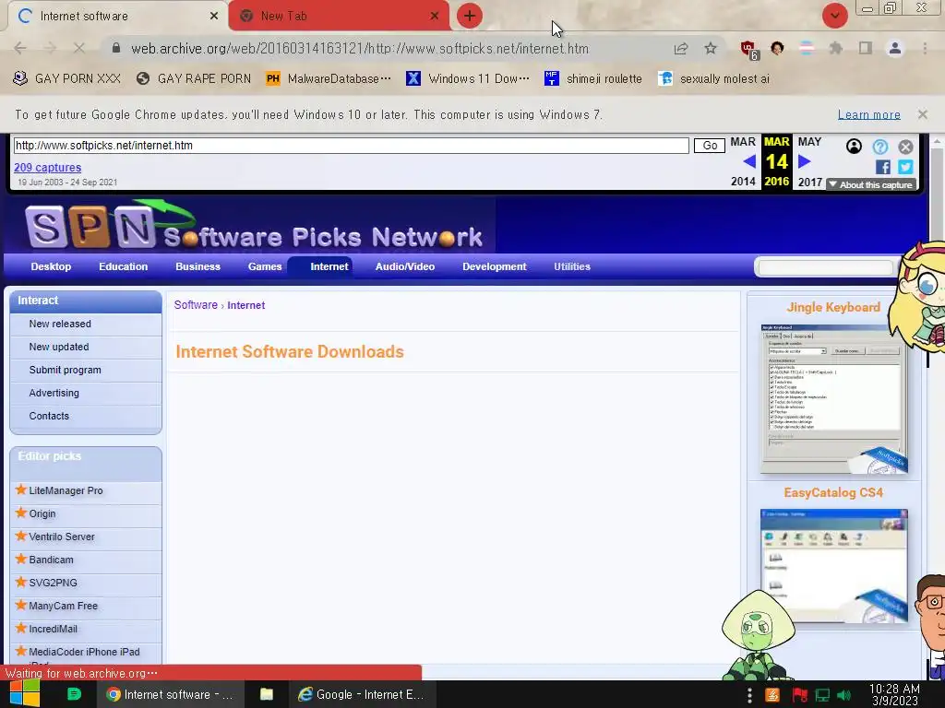Click the lock site info icon
The image size is (945, 708).
point(116,48)
